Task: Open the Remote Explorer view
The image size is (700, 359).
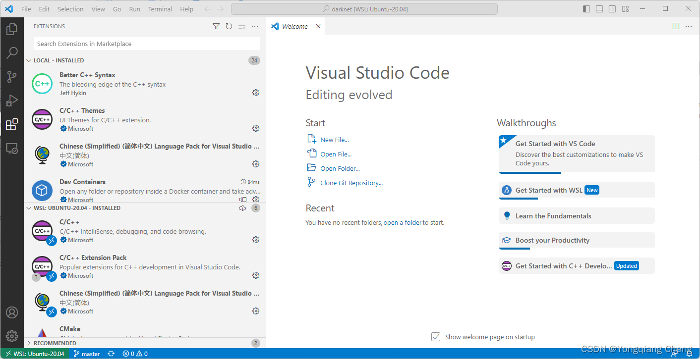Action: pyautogui.click(x=12, y=148)
